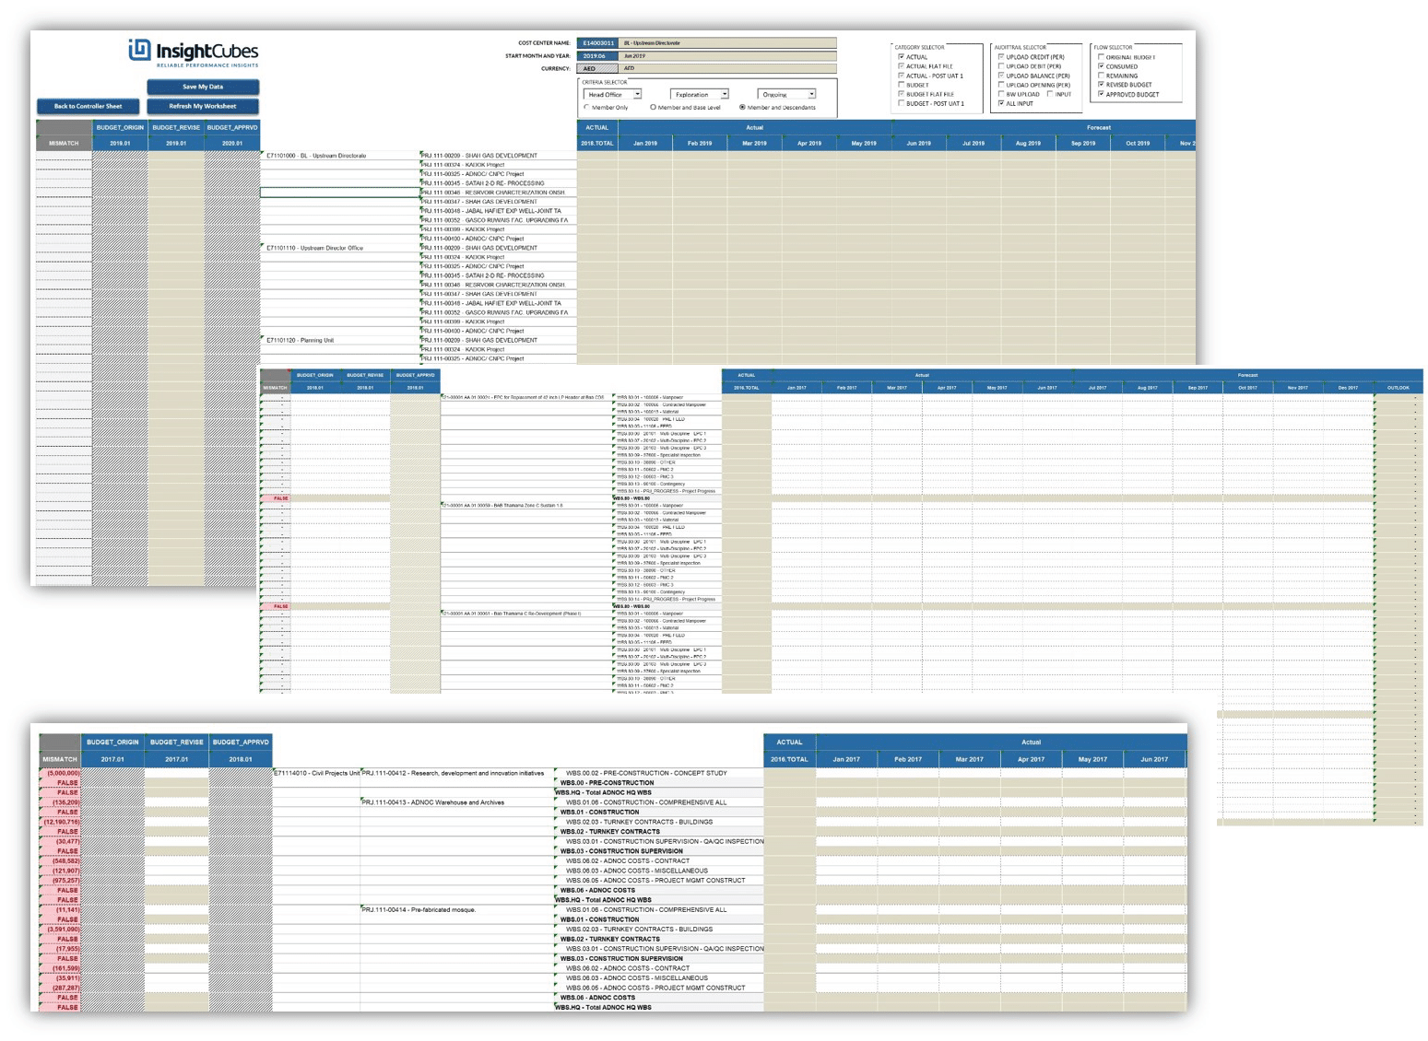The image size is (1428, 1041).
Task: Click the Save My Data button
Action: pyautogui.click(x=203, y=87)
